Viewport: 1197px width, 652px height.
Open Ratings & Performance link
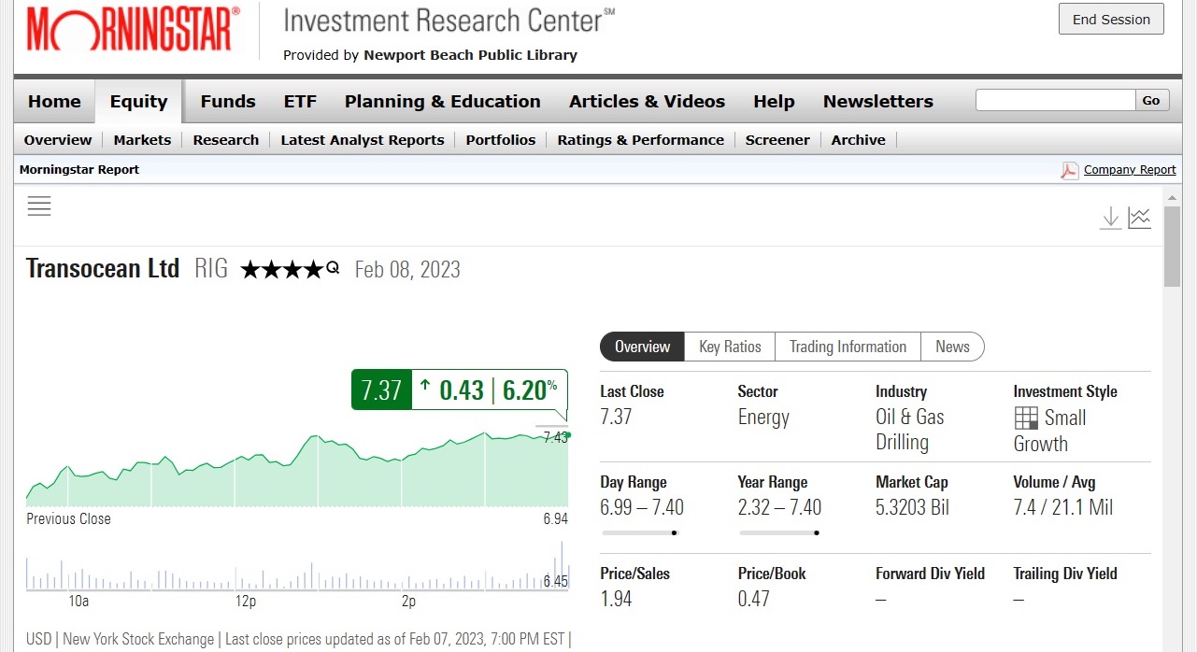[x=641, y=140]
